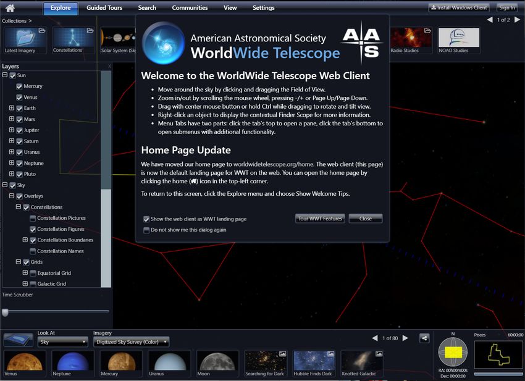525x381 pixels.
Task: Uncheck the Sun layer checkbox
Action: click(13, 76)
